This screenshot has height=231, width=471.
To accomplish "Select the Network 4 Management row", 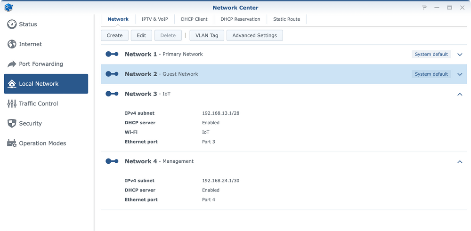I will (284, 161).
